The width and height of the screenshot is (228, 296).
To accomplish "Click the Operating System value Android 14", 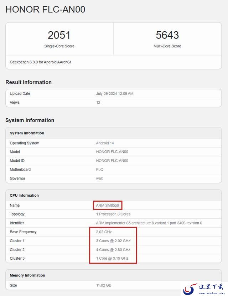I will click(105, 143).
